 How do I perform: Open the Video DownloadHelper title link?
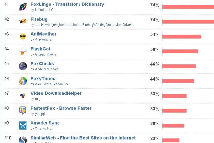coord(56,93)
